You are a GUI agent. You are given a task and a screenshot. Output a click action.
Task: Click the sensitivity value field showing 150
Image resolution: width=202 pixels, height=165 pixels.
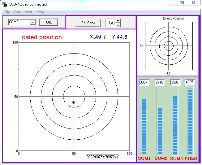[110, 23]
